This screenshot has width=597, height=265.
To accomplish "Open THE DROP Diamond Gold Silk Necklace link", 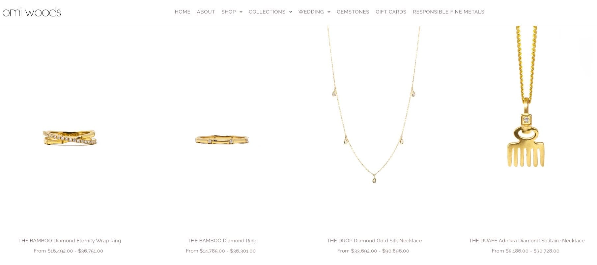I will point(374,241).
